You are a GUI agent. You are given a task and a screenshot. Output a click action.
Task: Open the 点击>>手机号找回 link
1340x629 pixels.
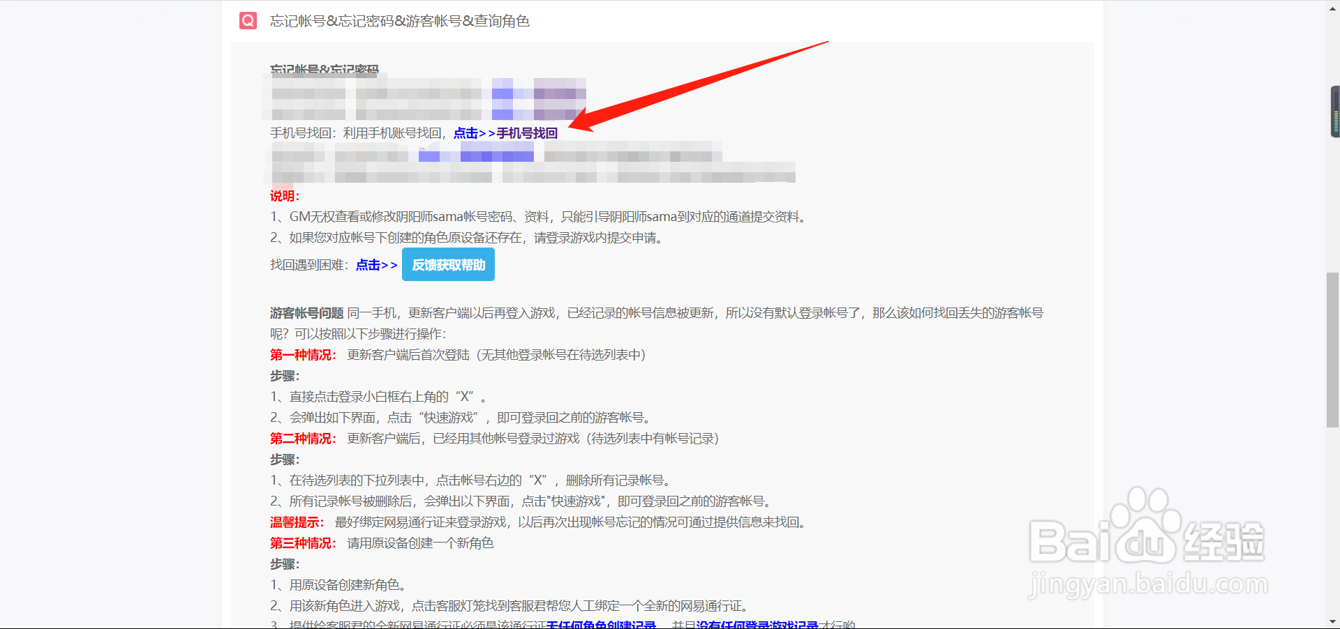507,132
